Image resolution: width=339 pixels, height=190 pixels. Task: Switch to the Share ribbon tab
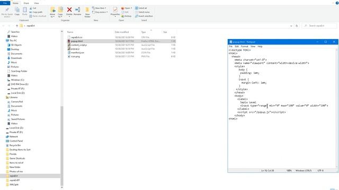[26, 3]
